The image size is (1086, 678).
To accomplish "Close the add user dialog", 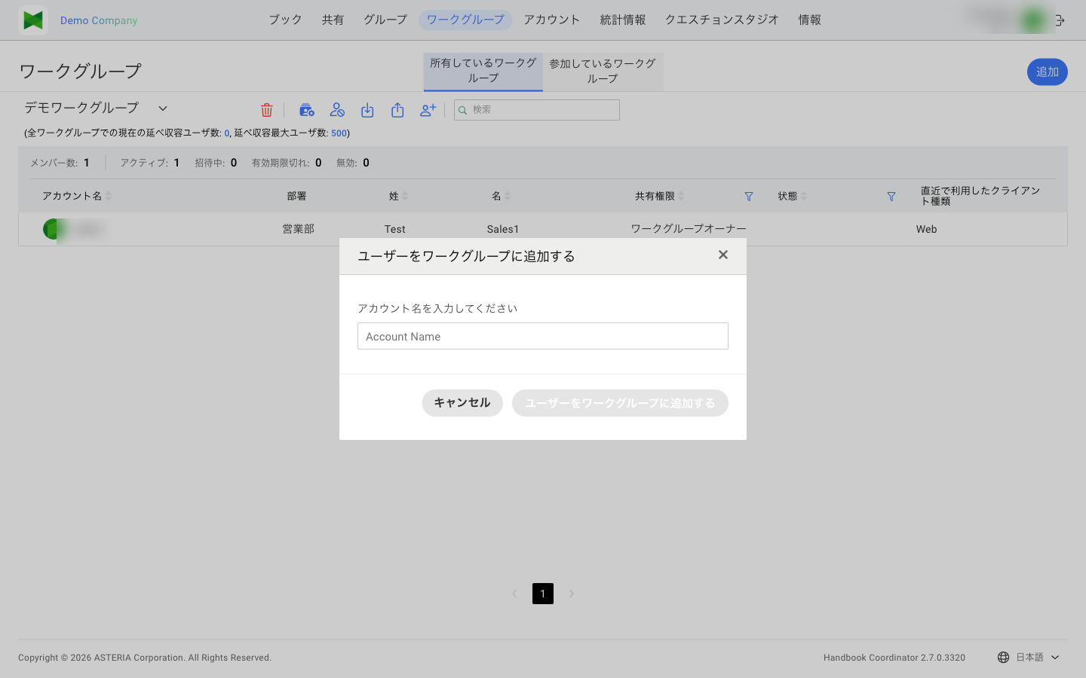I will 723,255.
